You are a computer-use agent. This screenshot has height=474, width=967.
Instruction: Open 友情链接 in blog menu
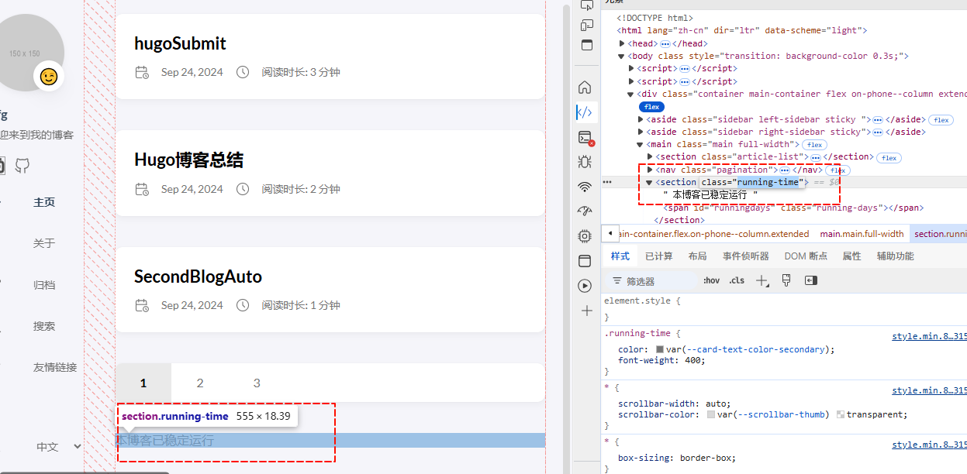click(x=55, y=367)
